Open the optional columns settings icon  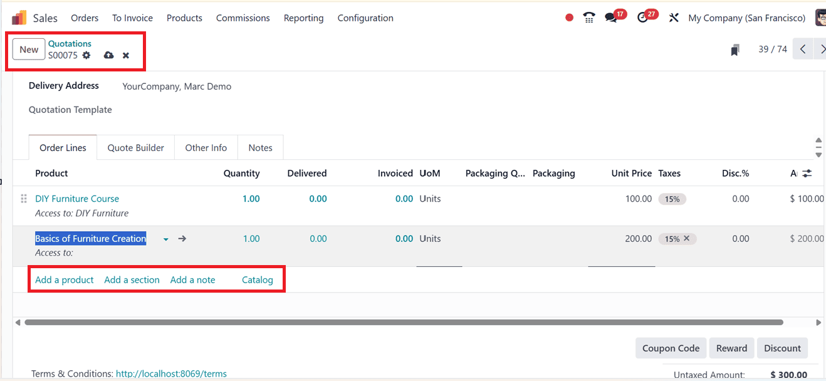tap(807, 173)
